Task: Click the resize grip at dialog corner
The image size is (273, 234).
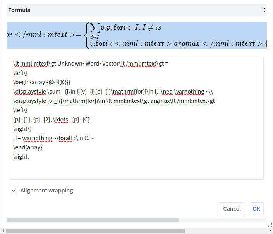Action: (x=269, y=225)
